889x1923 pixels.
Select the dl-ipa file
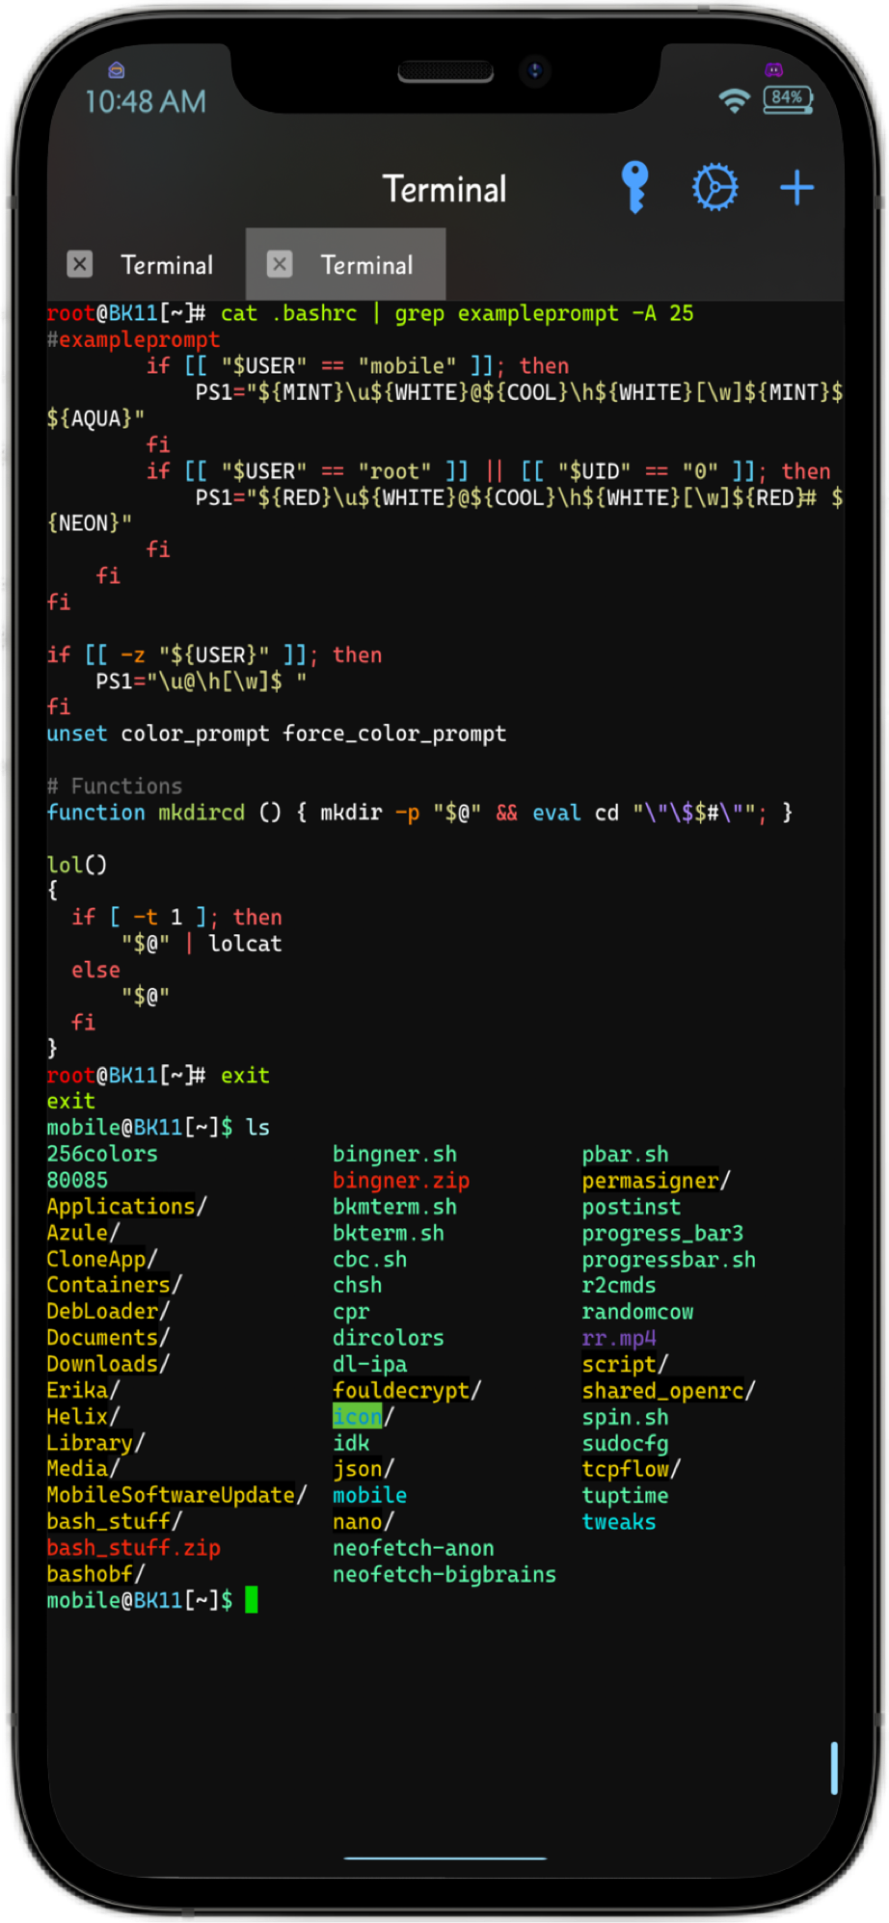click(x=369, y=1364)
